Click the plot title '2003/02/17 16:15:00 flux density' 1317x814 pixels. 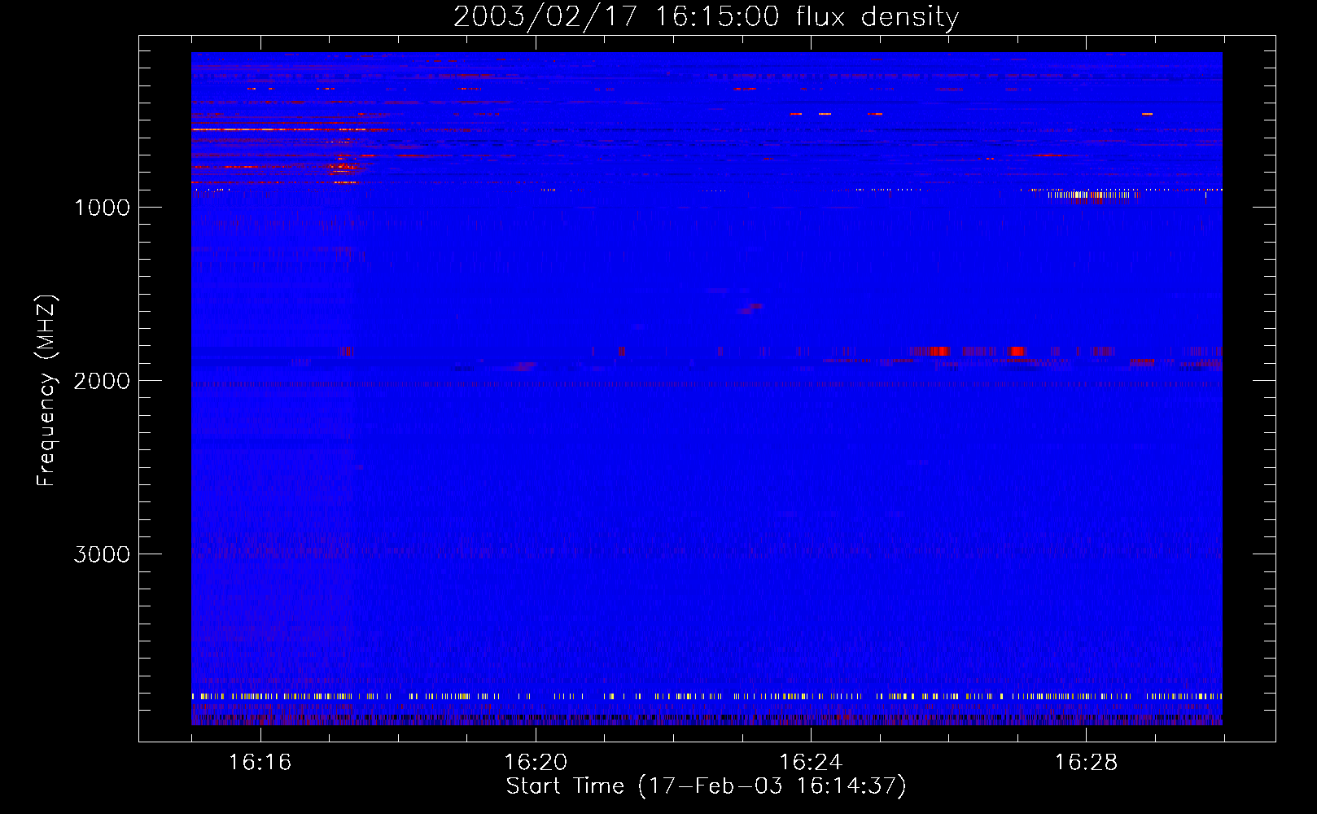tap(706, 17)
